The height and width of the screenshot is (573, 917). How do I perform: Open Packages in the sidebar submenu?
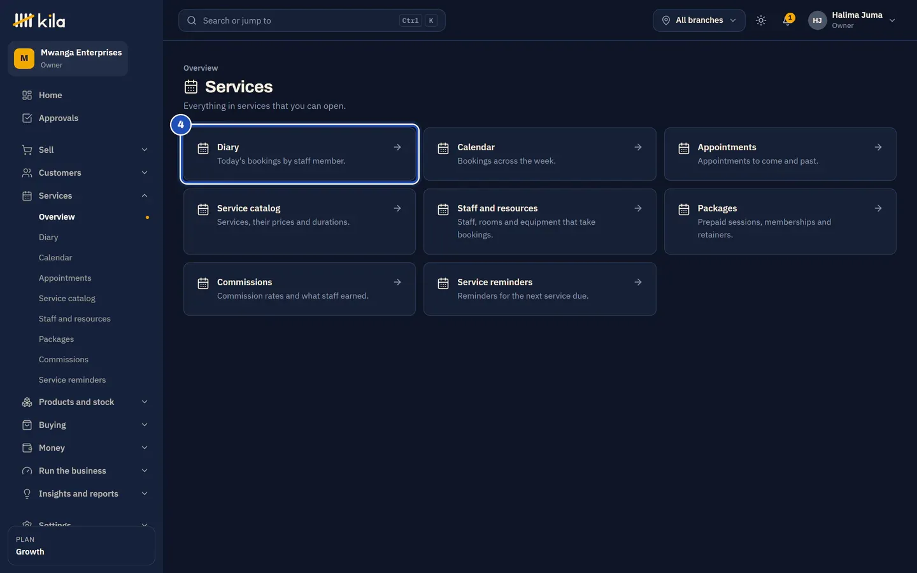(x=56, y=339)
